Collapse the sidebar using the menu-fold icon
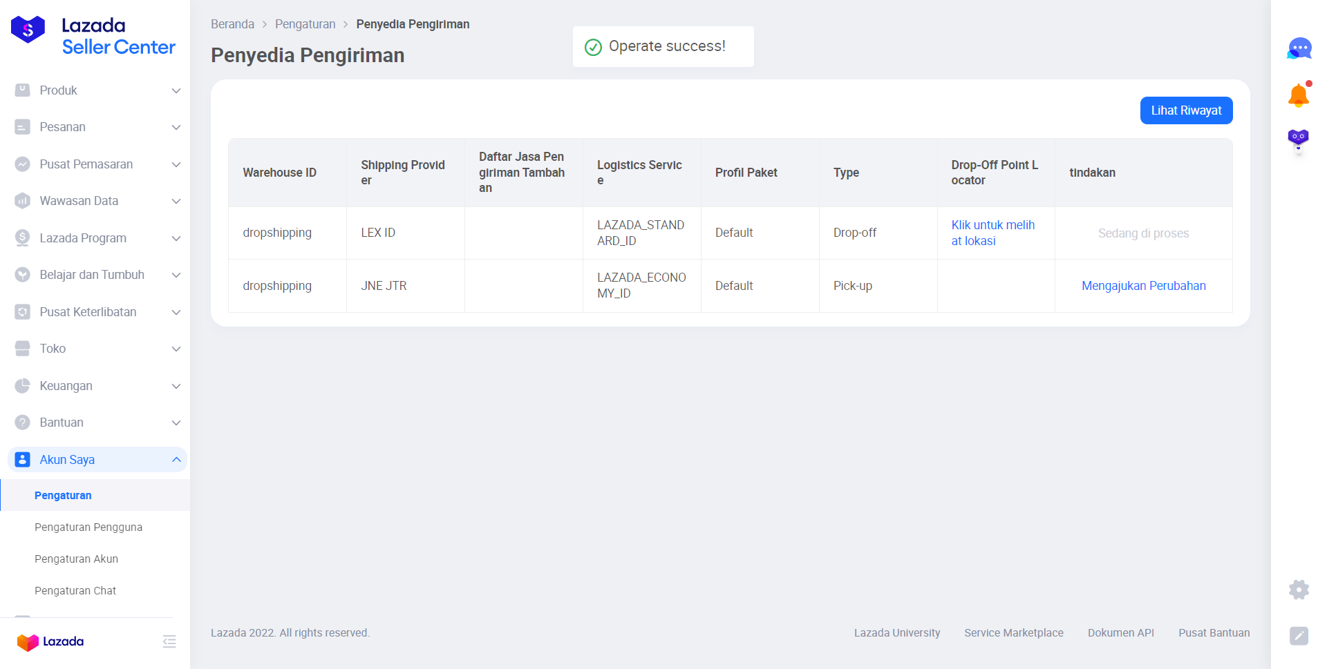 169,641
